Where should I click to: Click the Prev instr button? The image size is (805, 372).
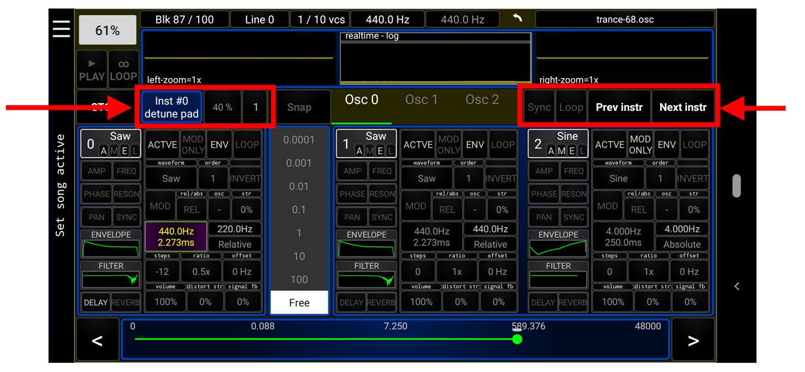pyautogui.click(x=619, y=107)
